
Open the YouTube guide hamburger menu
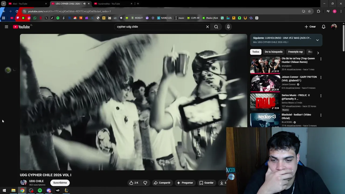pos(6,27)
